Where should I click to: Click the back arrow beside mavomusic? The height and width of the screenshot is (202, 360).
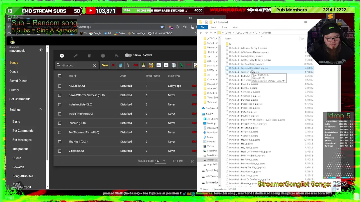tap(41, 50)
